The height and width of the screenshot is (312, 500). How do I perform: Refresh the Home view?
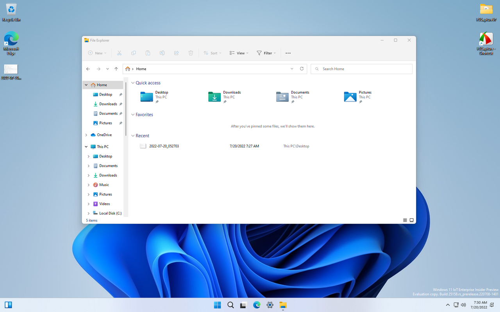coord(302,69)
